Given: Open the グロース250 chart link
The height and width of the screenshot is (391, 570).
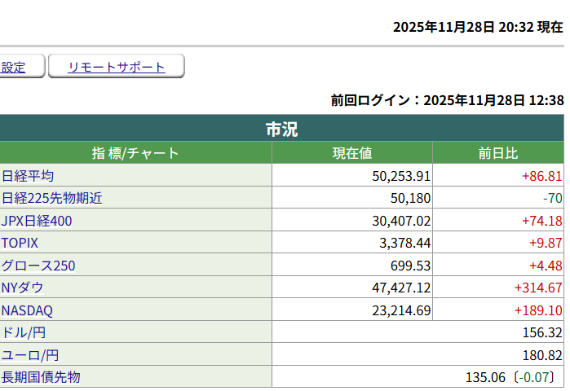Looking at the screenshot, I should point(38,266).
